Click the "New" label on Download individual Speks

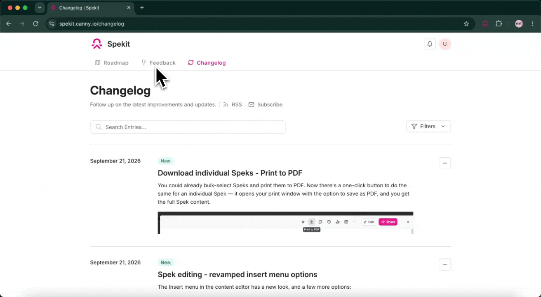165,161
